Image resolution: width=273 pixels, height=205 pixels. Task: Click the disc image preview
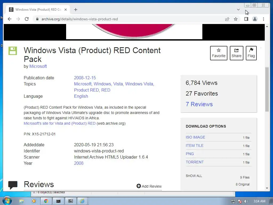(x=134, y=31)
